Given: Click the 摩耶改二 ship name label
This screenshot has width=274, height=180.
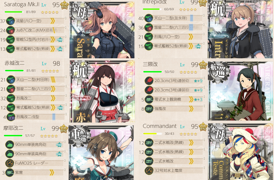Looking at the screenshot, I should [13, 128].
